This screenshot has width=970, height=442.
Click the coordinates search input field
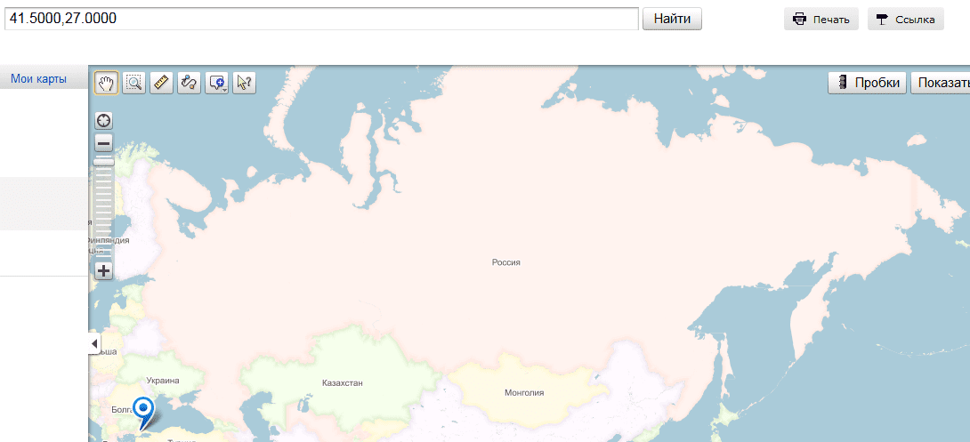[320, 19]
